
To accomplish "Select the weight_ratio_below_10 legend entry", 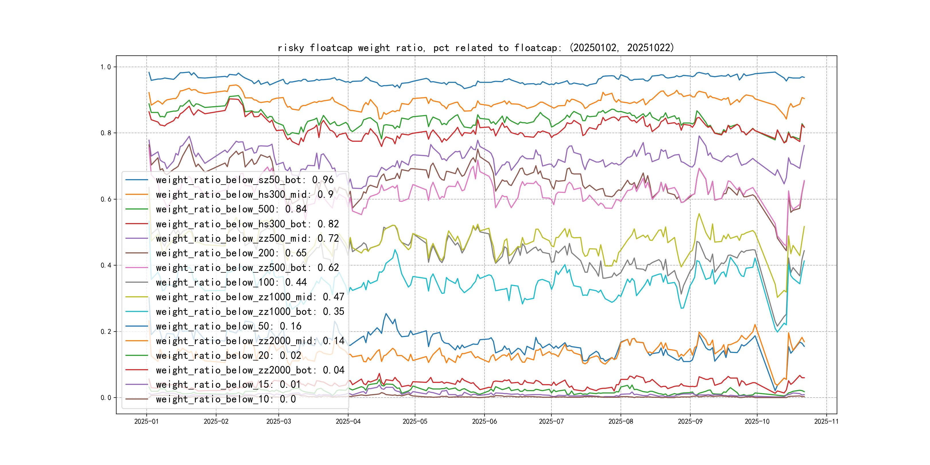I will point(226,399).
